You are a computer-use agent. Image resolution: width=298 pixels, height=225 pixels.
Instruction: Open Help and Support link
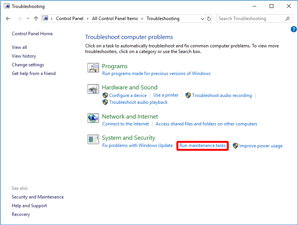click(29, 206)
